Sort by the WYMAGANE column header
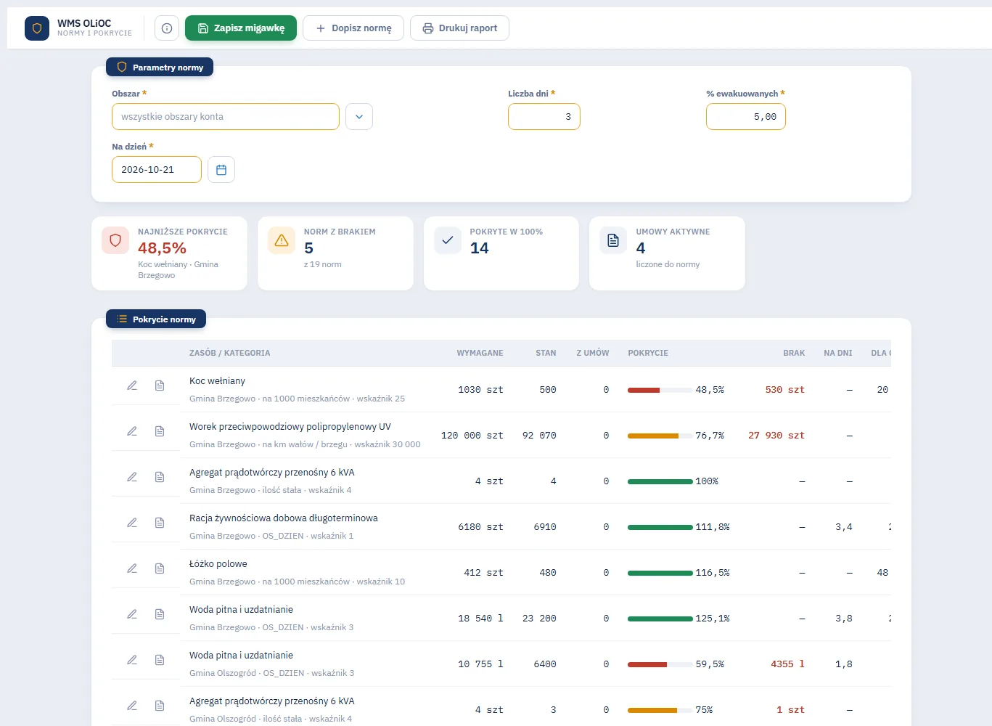The height and width of the screenshot is (726, 992). pos(480,353)
